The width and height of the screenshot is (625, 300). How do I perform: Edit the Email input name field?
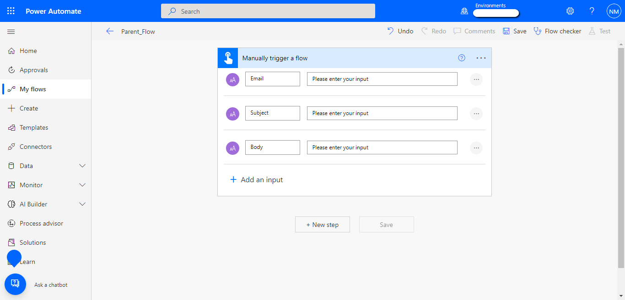pyautogui.click(x=273, y=79)
